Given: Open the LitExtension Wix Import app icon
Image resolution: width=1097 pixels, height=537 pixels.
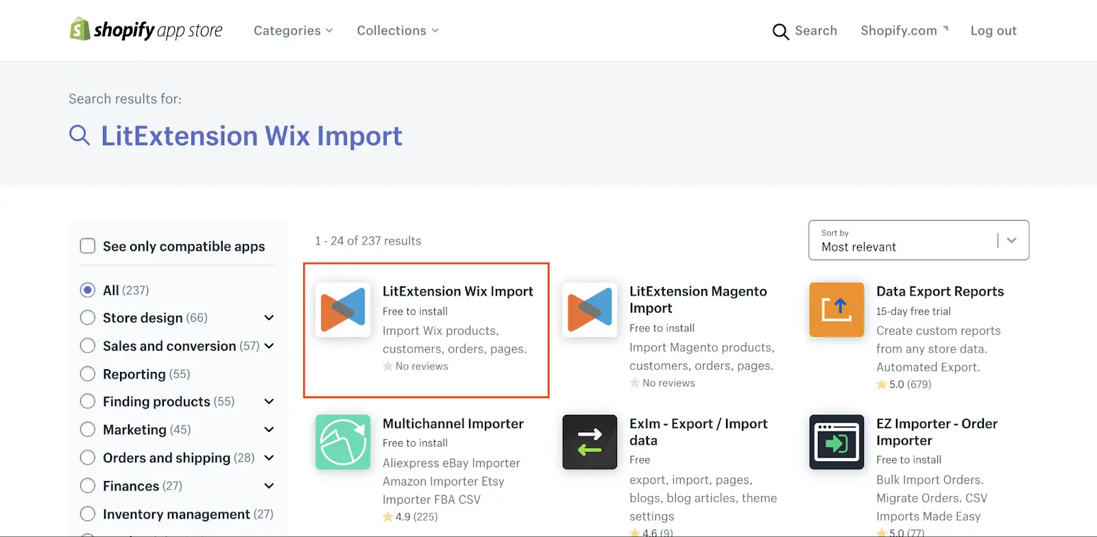Looking at the screenshot, I should pos(343,310).
